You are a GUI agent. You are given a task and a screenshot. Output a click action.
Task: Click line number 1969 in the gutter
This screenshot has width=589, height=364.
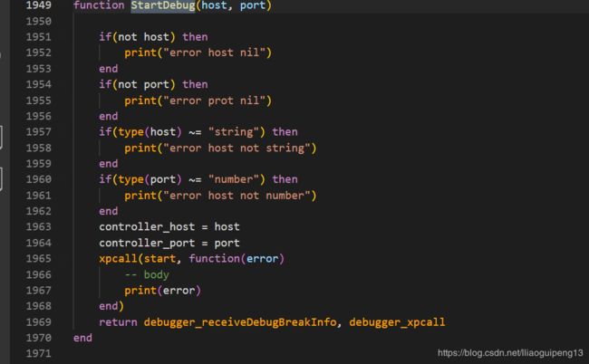click(39, 321)
